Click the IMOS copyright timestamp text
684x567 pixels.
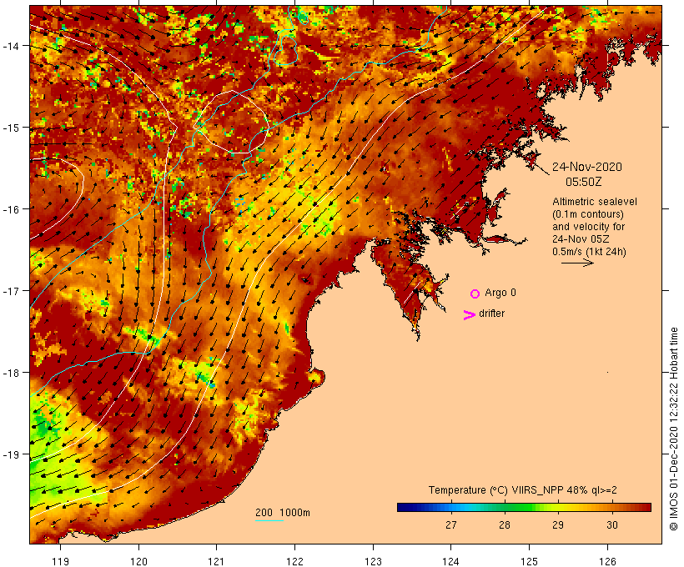[x=673, y=429]
